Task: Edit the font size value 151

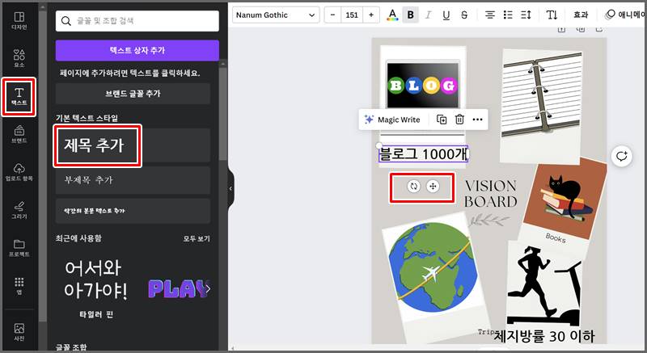Action: pos(352,15)
